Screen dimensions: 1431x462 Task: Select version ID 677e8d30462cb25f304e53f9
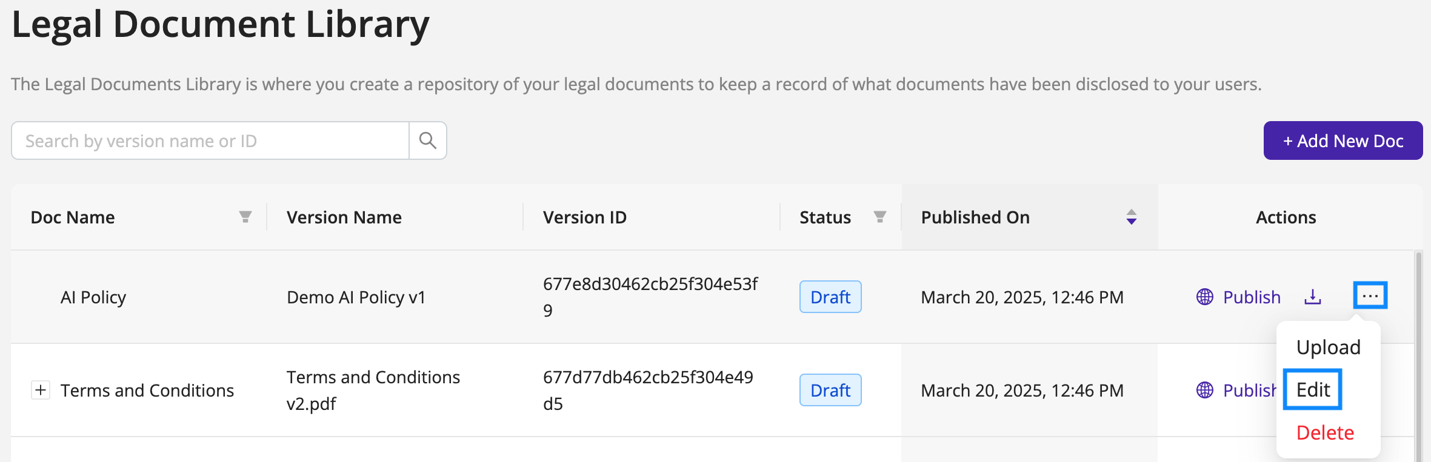pyautogui.click(x=650, y=297)
